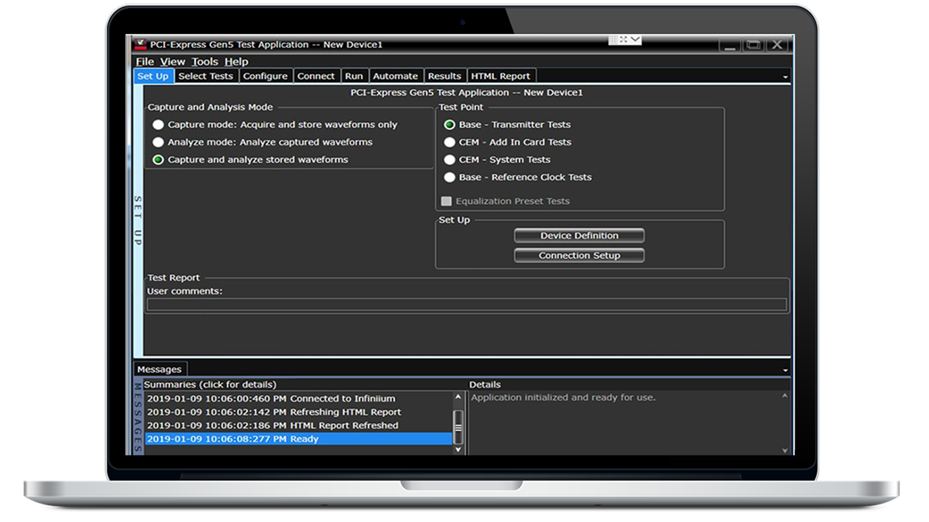Choose Base - Reference Clock Tests
Image resolution: width=929 pixels, height=522 pixels.
(x=449, y=177)
